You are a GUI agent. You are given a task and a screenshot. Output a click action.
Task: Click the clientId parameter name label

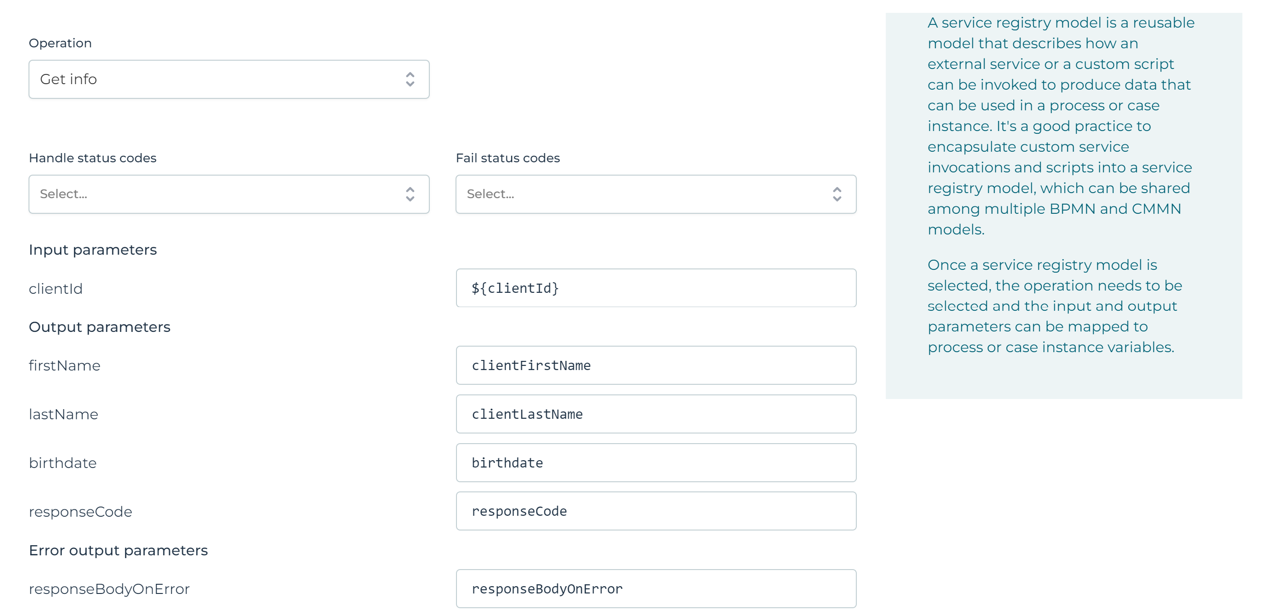click(56, 289)
